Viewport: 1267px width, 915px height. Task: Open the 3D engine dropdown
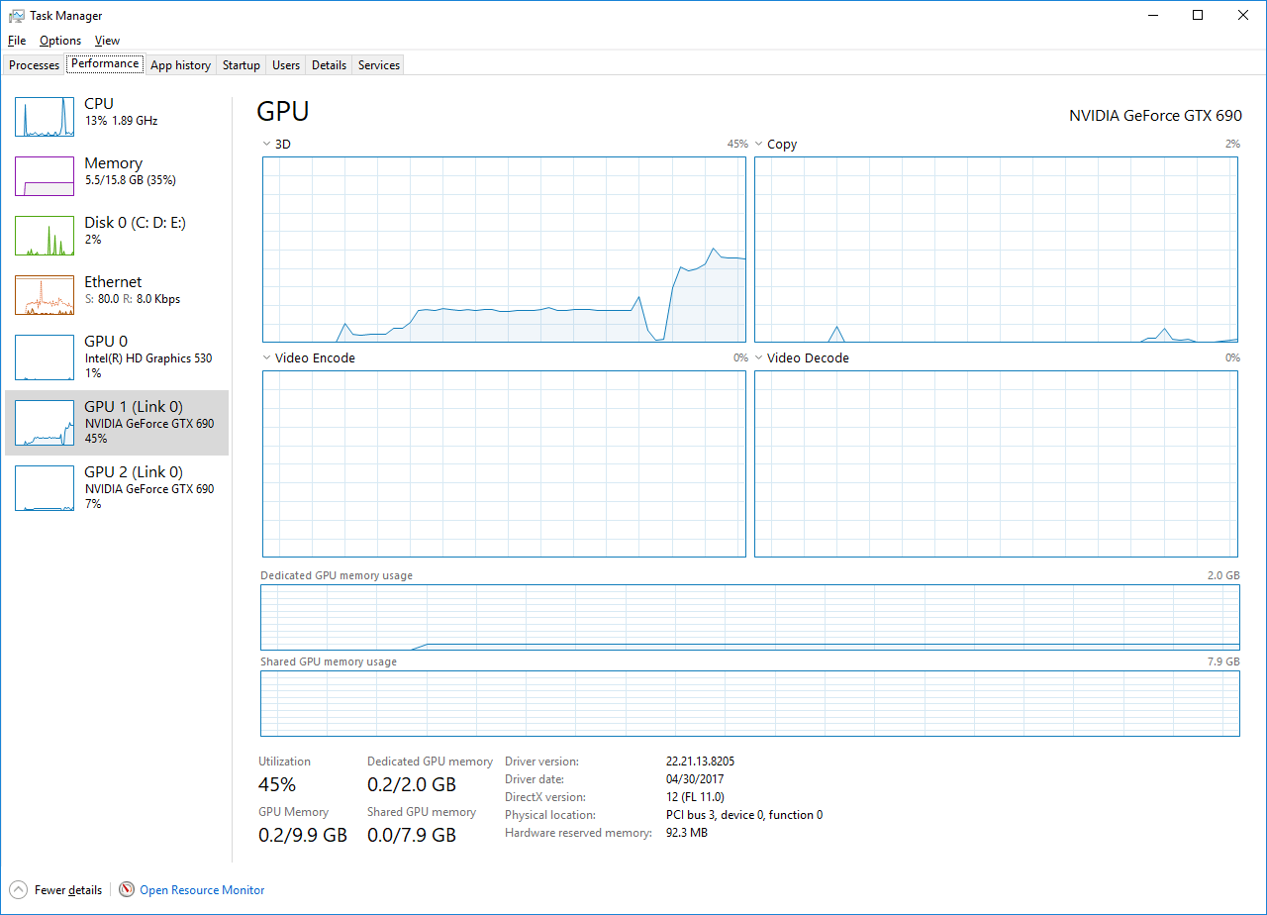(x=265, y=144)
